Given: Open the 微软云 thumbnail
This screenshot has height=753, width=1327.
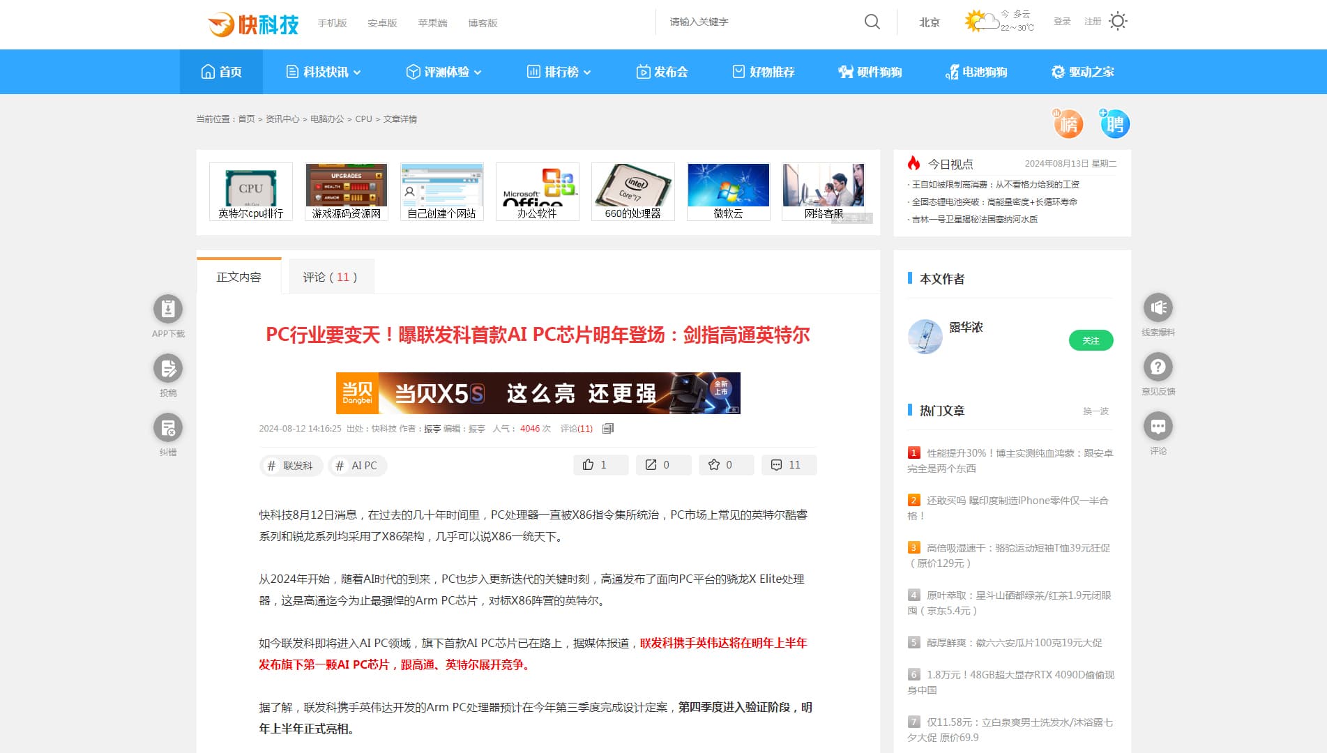Looking at the screenshot, I should coord(729,192).
